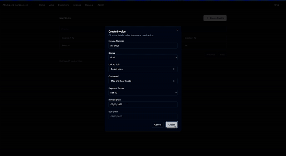Expand the Admin menu

[x=102, y=5]
